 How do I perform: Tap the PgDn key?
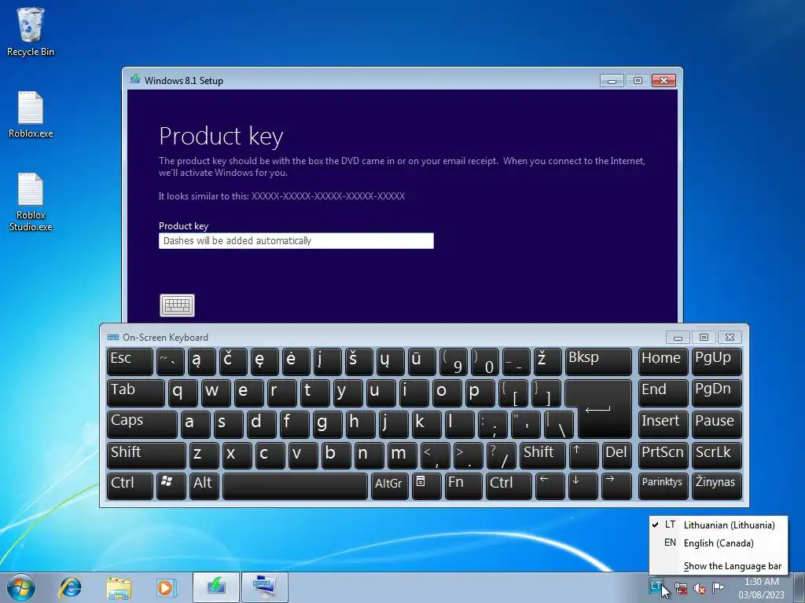point(717,393)
